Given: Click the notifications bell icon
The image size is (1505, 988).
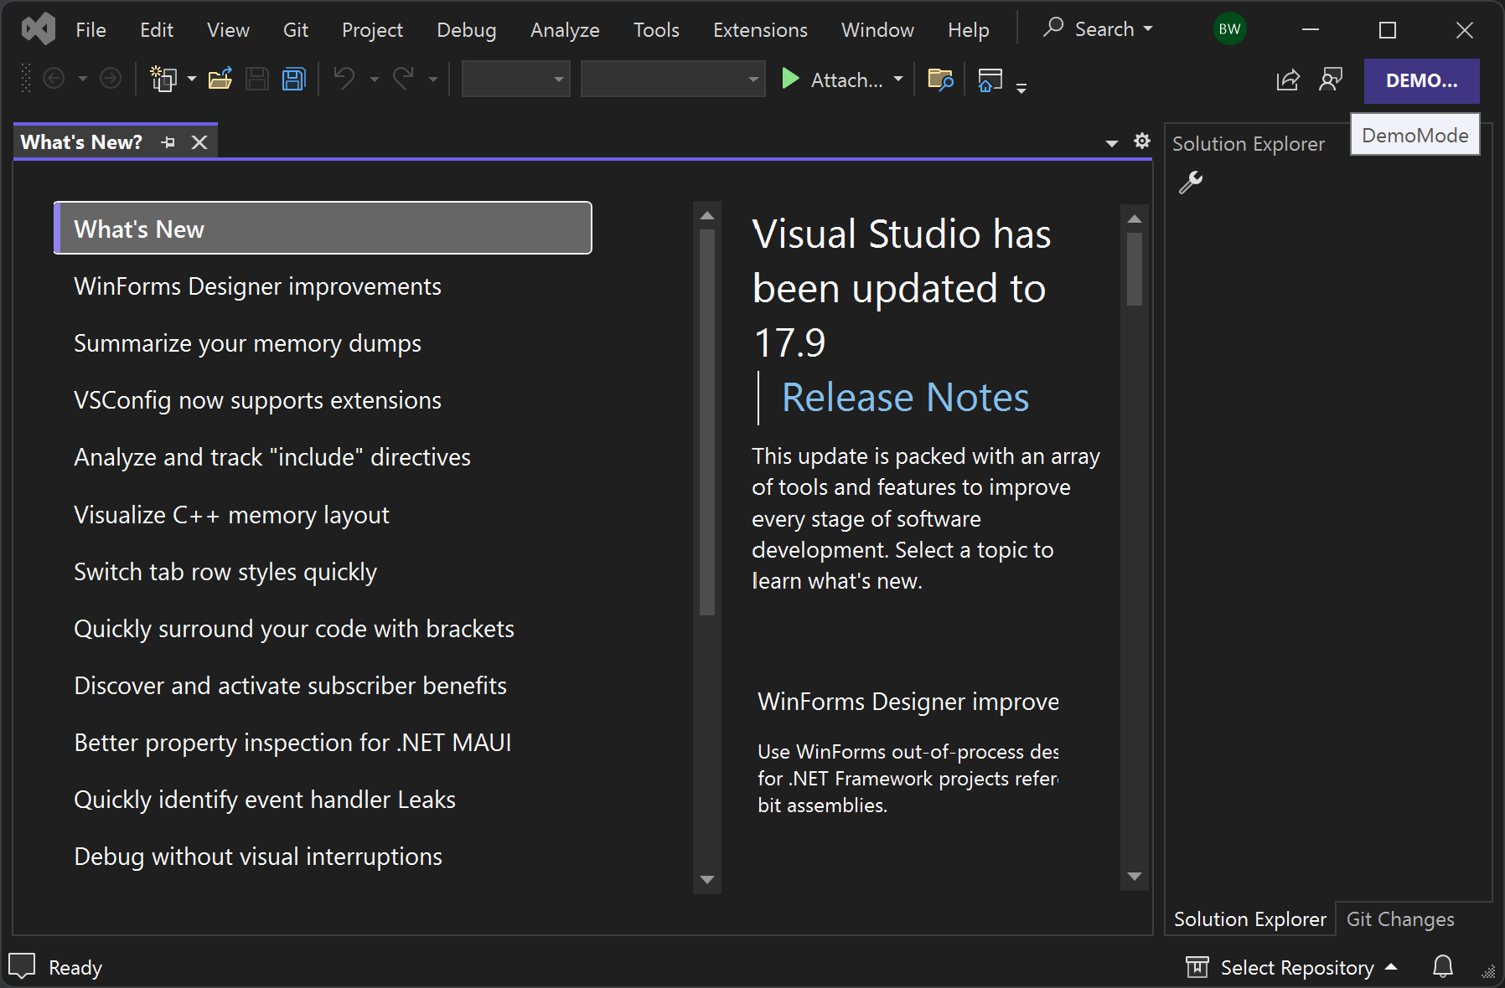Looking at the screenshot, I should pyautogui.click(x=1443, y=967).
